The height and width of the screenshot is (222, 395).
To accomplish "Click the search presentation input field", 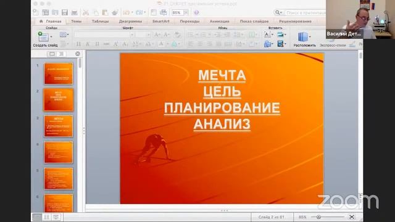I will pos(305,12).
